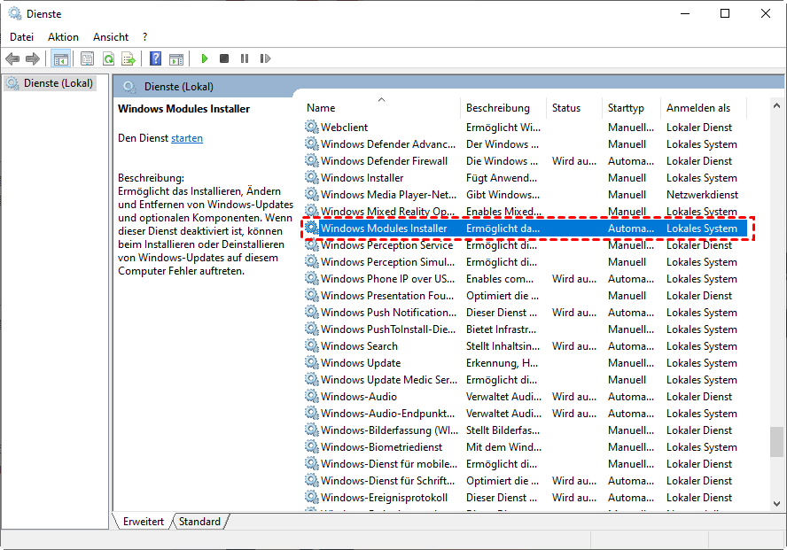The height and width of the screenshot is (550, 787).
Task: Sort by the Status column header
Action: pos(573,108)
